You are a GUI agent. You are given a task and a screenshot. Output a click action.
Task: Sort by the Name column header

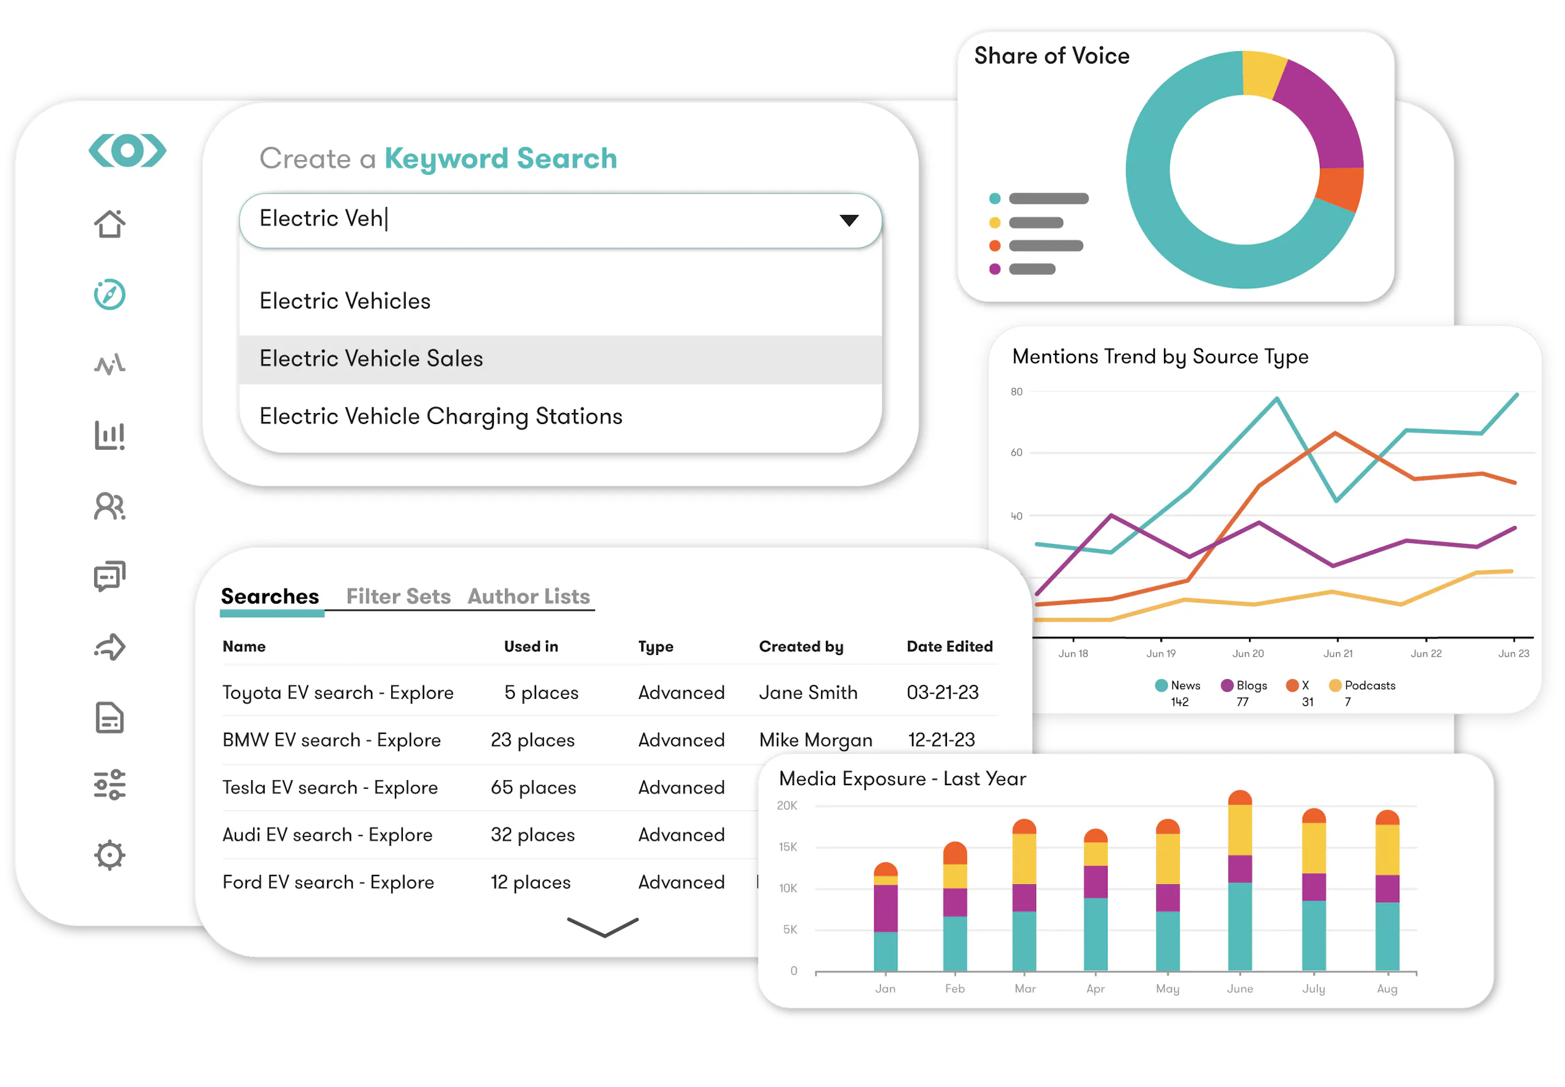244,646
